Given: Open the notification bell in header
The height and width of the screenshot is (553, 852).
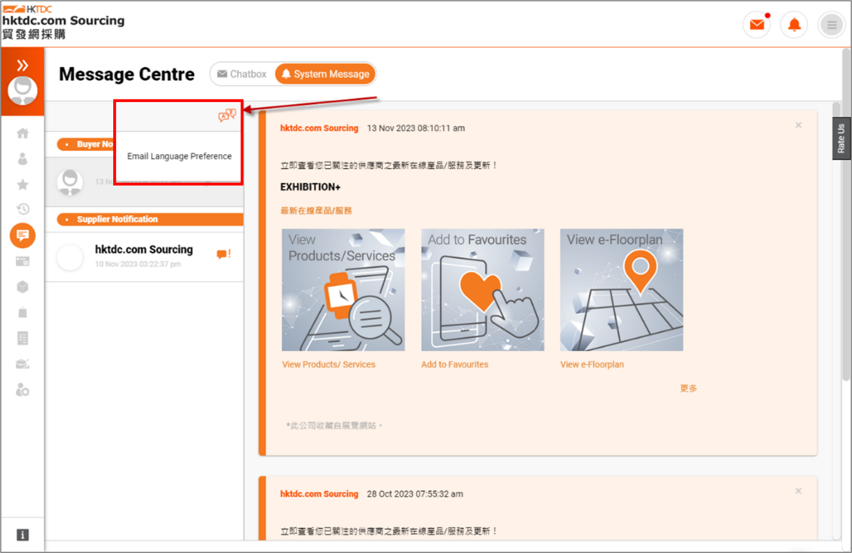Looking at the screenshot, I should [x=794, y=25].
